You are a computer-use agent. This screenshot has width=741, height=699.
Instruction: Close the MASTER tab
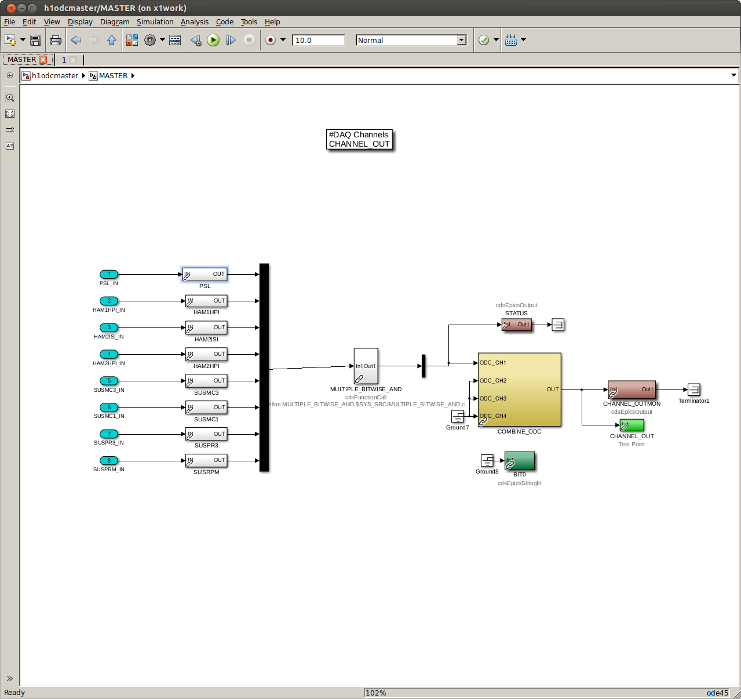point(43,60)
